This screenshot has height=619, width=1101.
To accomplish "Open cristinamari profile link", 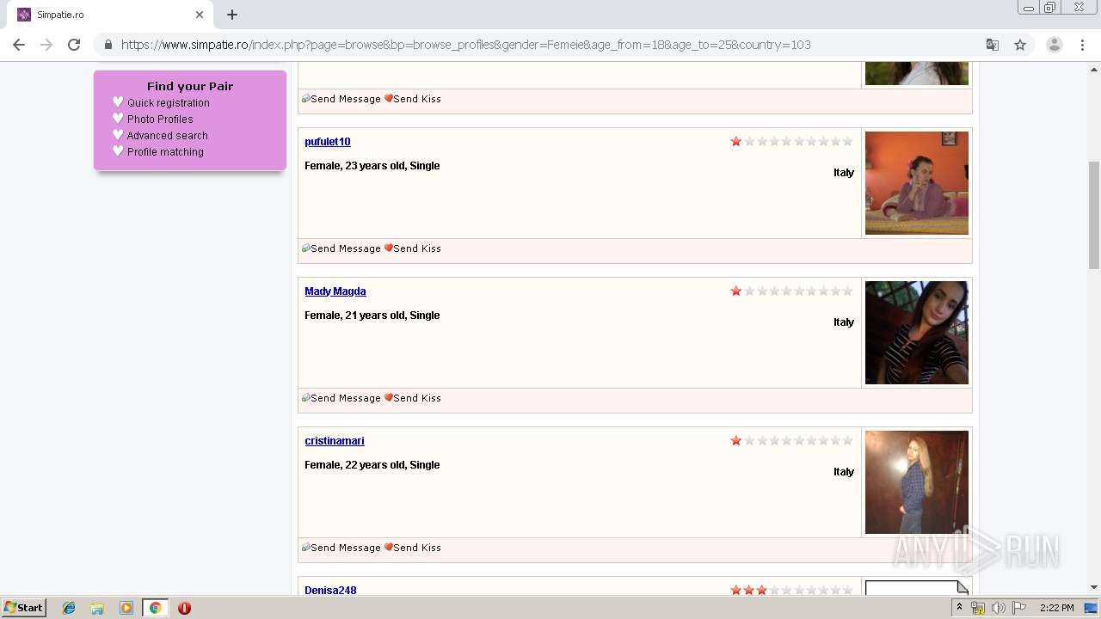I will 335,441.
